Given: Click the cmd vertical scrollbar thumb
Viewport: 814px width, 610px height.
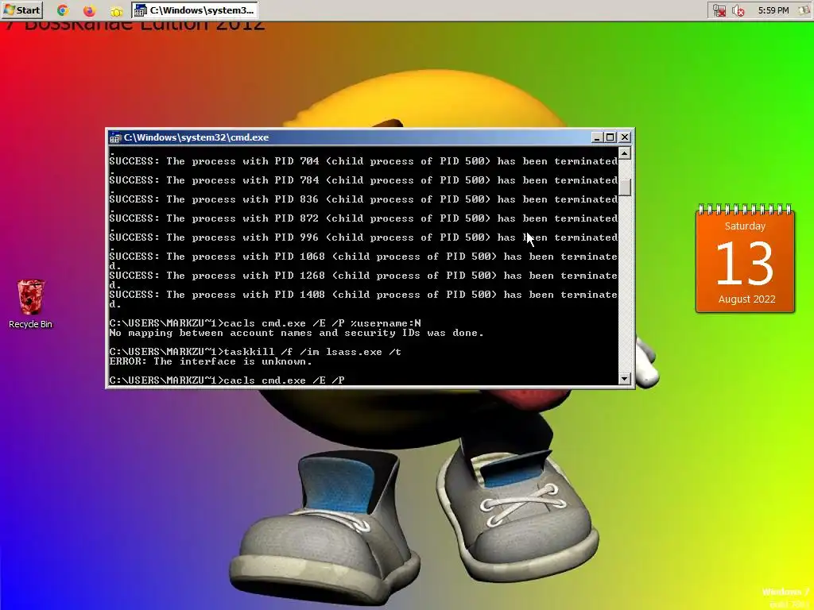Looking at the screenshot, I should (625, 187).
